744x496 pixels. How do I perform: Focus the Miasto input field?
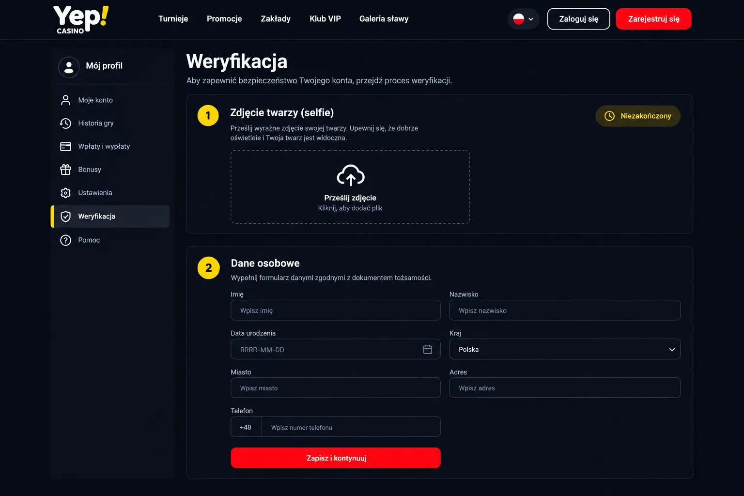[336, 388]
